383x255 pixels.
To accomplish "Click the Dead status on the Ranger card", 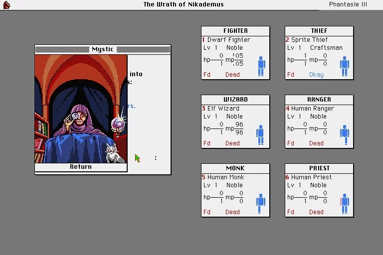I will (316, 143).
